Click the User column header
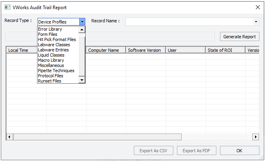 pos(186,50)
